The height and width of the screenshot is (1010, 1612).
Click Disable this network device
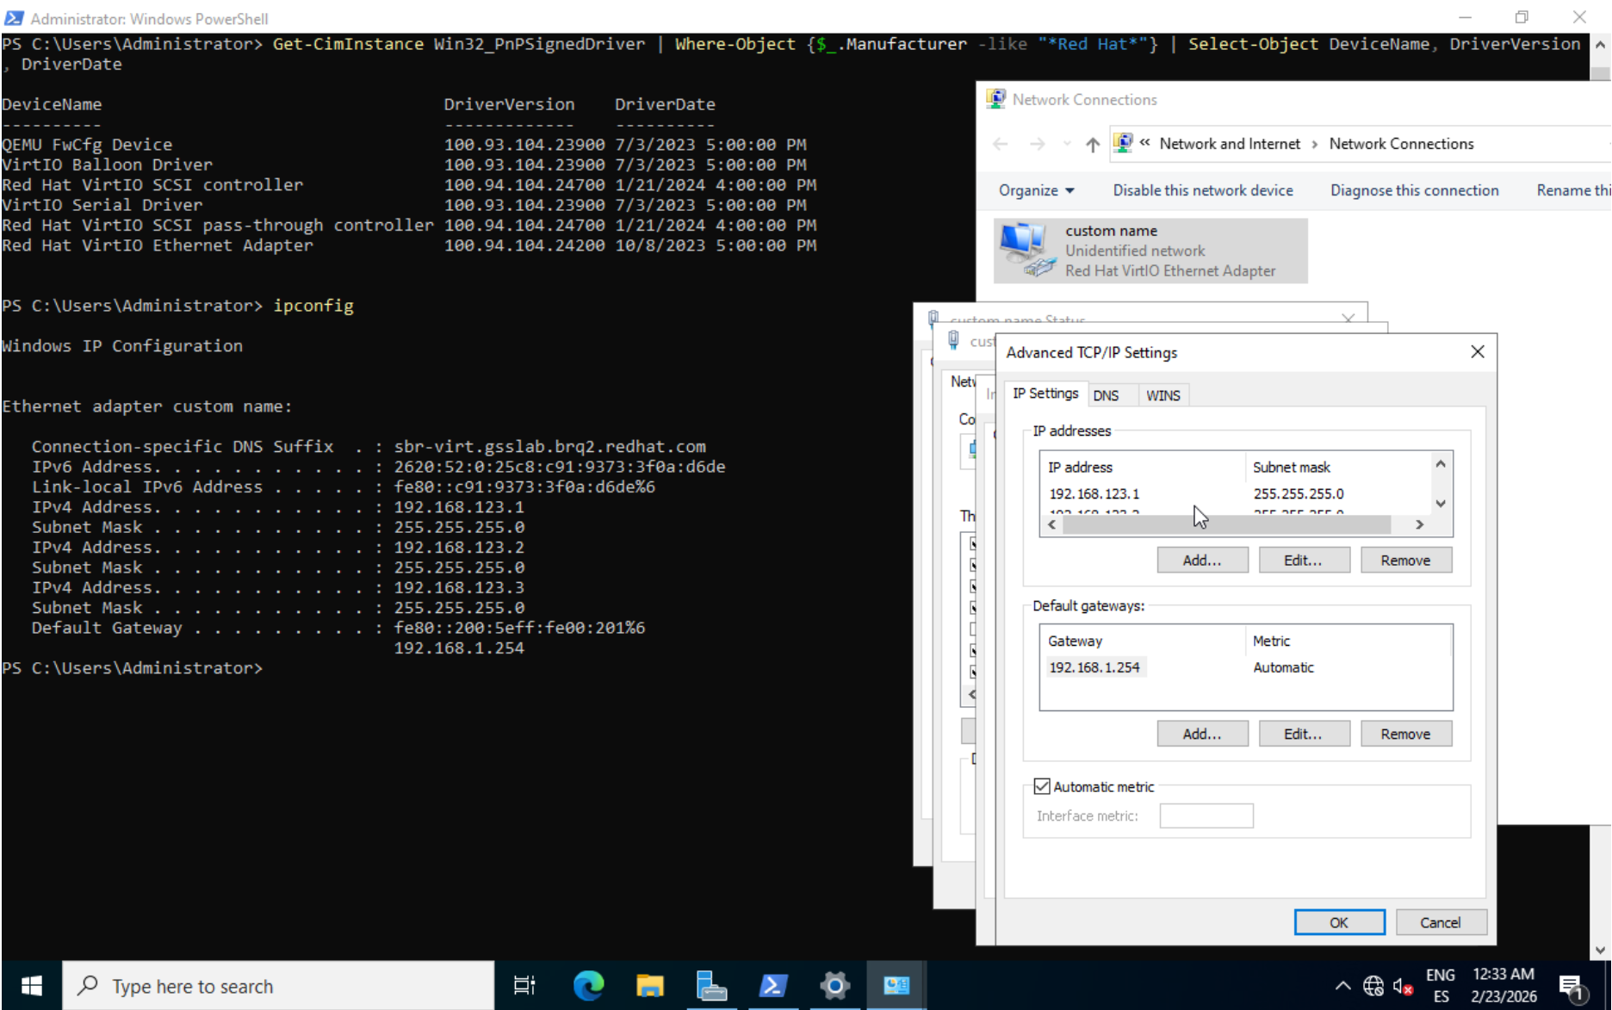[x=1202, y=190]
